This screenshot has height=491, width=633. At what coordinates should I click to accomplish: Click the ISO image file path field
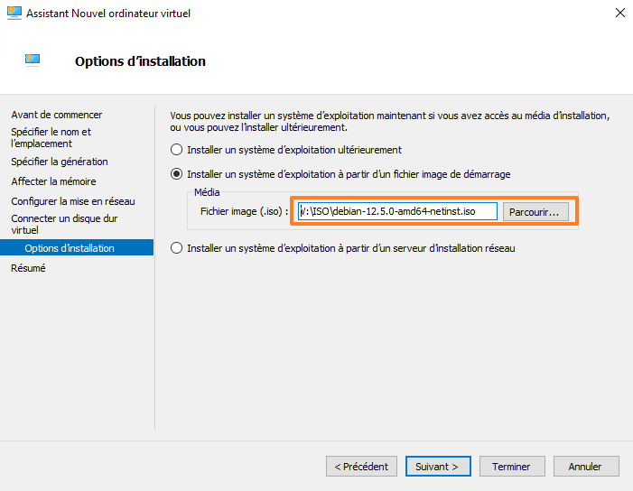click(x=397, y=211)
